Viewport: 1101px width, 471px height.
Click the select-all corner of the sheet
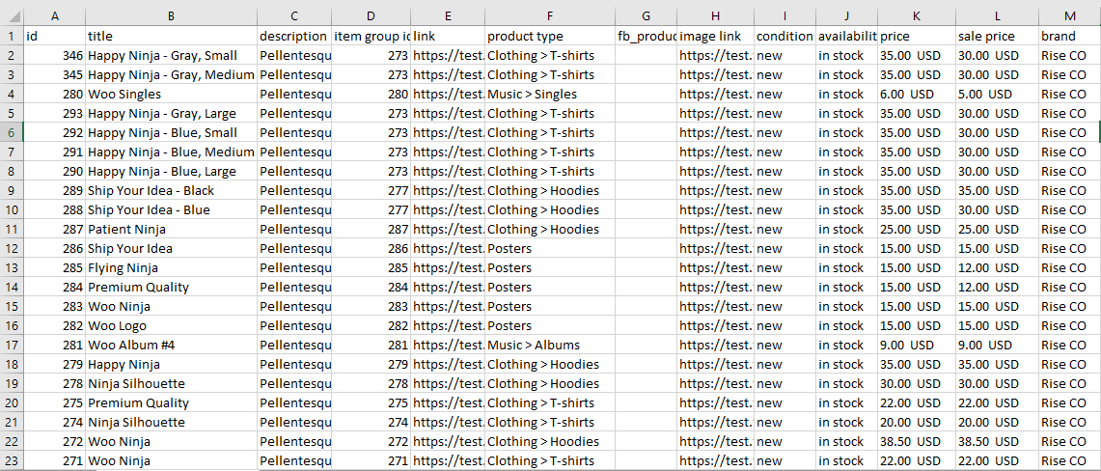[x=11, y=15]
